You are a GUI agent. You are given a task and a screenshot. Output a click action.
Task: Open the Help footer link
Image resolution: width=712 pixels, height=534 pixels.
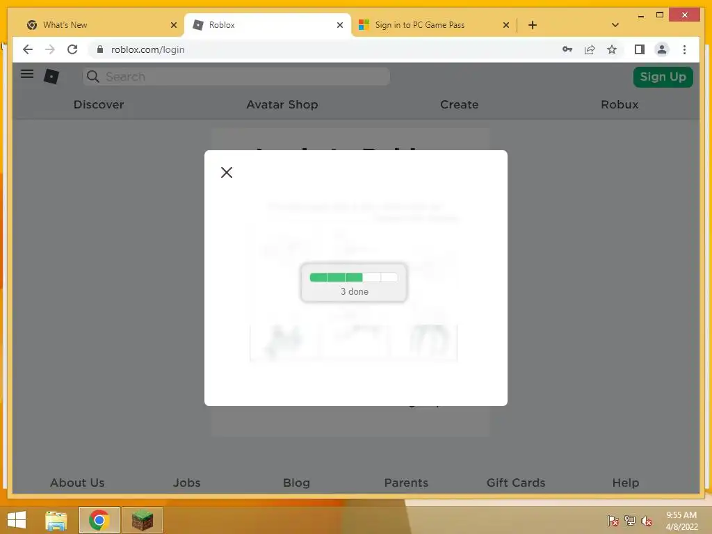point(626,483)
